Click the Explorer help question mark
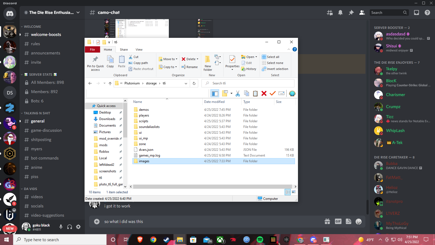The width and height of the screenshot is (435, 245). coord(294,49)
